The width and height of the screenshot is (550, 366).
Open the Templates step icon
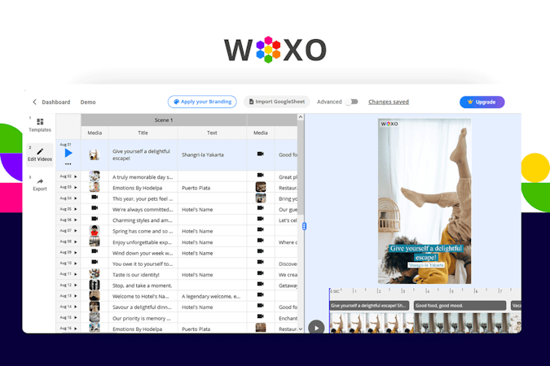click(x=40, y=121)
